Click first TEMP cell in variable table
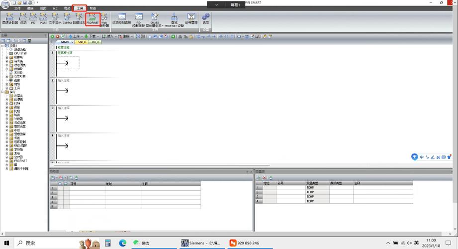 tap(317, 188)
